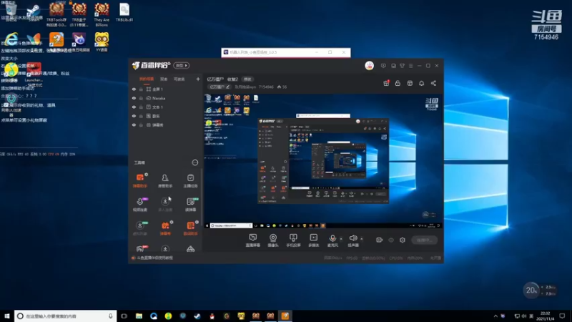Open the car-shaped tool in the toolbox
This screenshot has width=572, height=322.
click(x=190, y=249)
